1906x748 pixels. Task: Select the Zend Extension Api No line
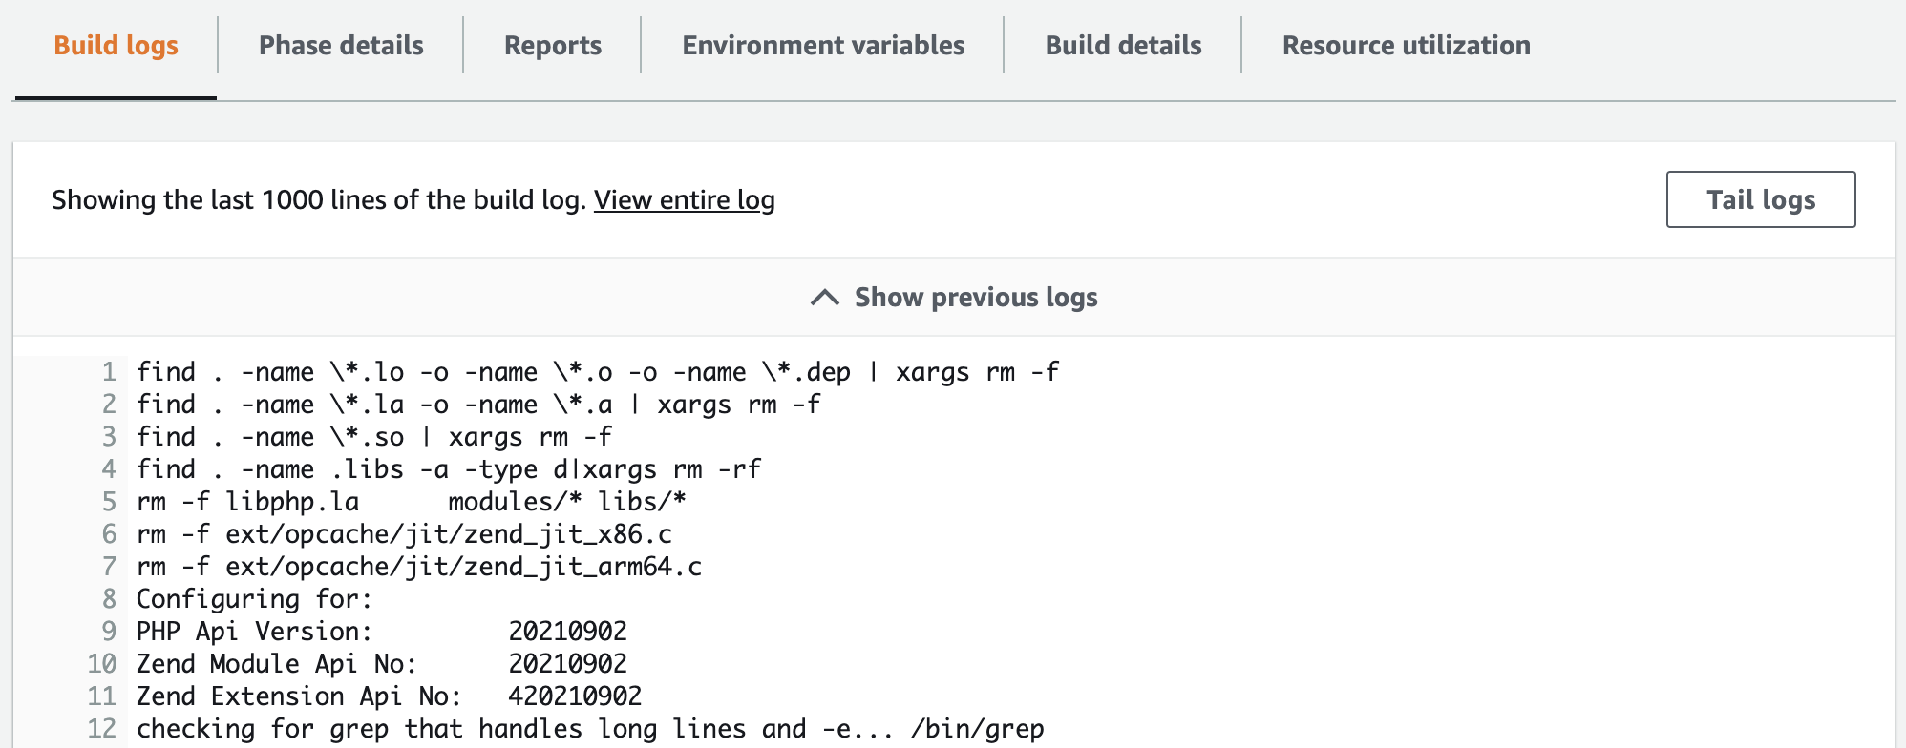click(389, 696)
